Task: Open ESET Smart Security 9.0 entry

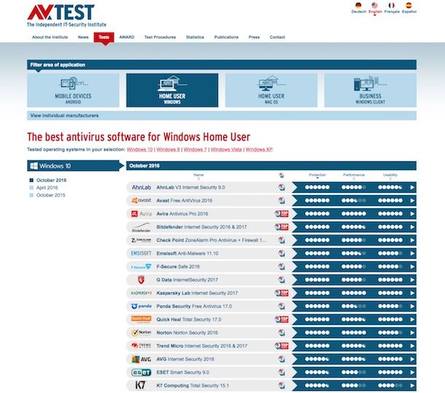Action: point(183,373)
